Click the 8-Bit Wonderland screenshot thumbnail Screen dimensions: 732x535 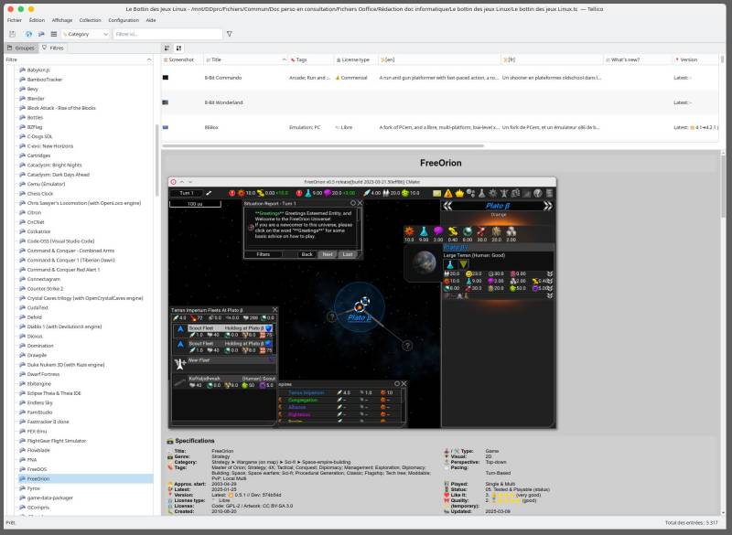(166, 102)
